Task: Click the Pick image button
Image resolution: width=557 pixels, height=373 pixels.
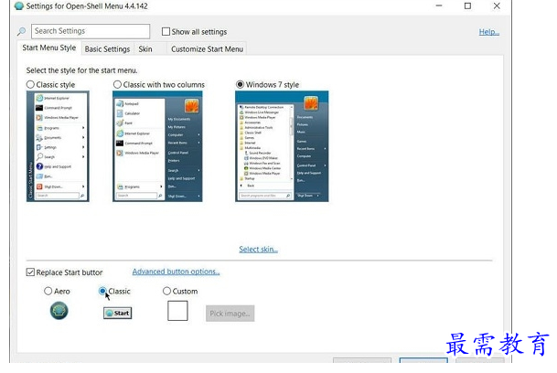Action: click(x=230, y=314)
